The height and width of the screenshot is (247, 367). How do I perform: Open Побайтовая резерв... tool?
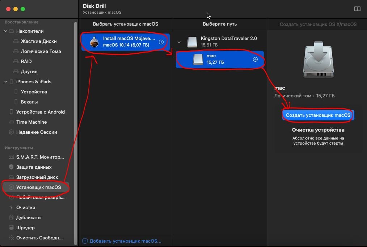tap(40, 197)
